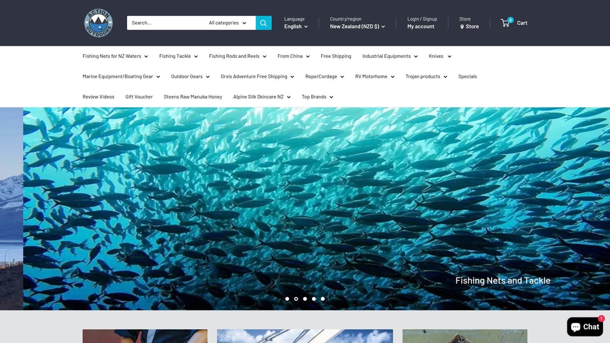
Task: Open the My account login link
Action: pos(420,26)
